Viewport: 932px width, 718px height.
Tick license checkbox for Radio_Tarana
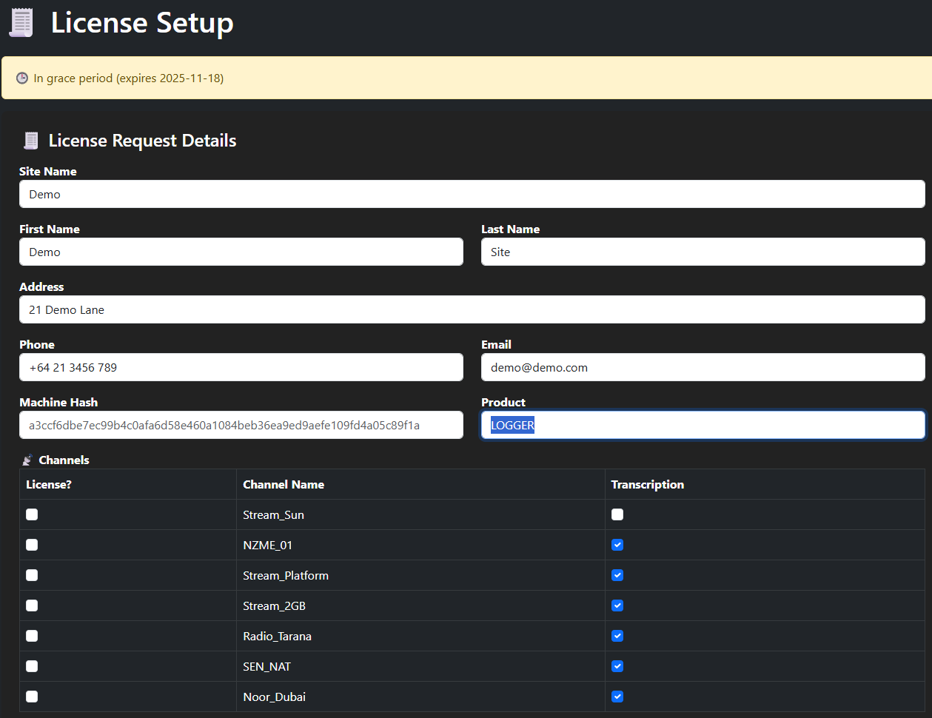tap(32, 636)
